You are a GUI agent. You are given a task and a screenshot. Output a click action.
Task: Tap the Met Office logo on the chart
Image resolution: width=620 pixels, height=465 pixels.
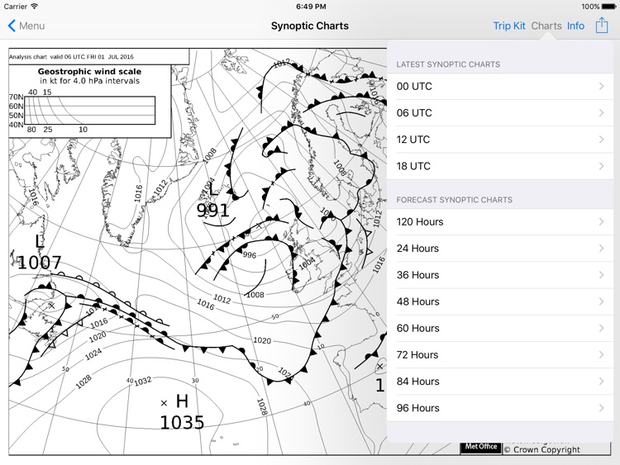click(x=481, y=447)
